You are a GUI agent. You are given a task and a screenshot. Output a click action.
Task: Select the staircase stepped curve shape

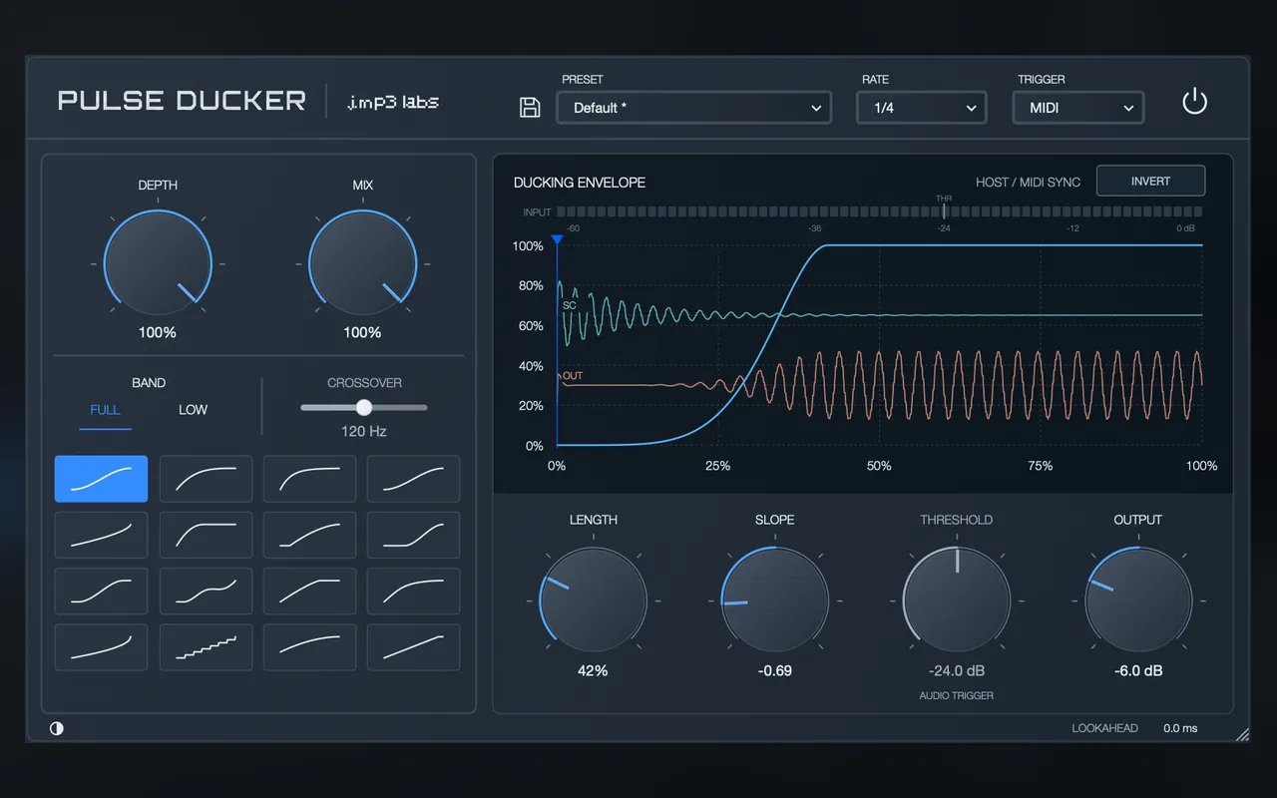click(x=206, y=647)
